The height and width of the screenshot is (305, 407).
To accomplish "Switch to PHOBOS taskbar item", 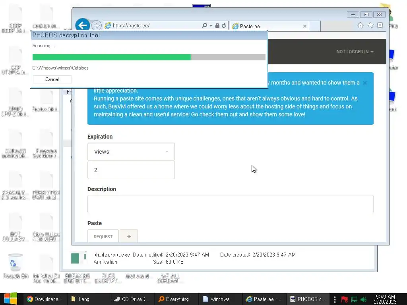I will (308, 299).
